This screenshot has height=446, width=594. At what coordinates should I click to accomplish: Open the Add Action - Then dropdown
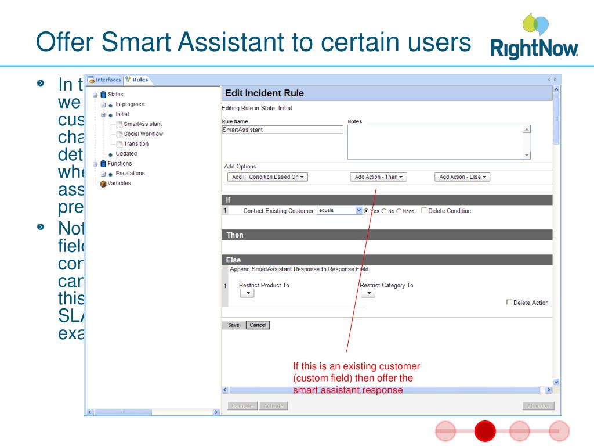[x=378, y=177]
